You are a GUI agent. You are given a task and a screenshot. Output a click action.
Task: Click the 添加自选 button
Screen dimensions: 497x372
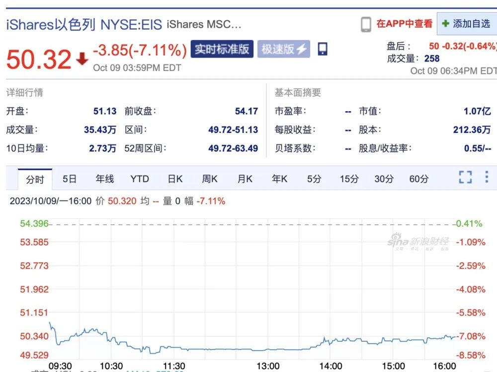coord(467,24)
